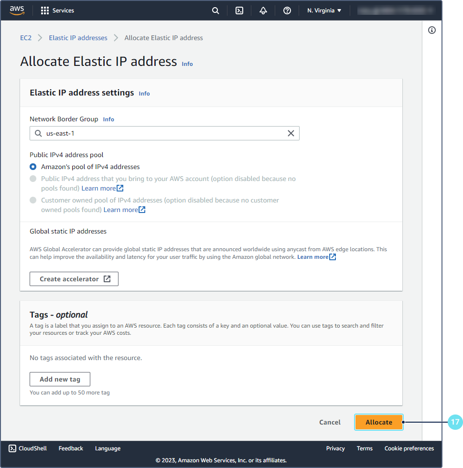
Task: Select Amazon's pool of IPv4 addresses
Action: (x=33, y=167)
